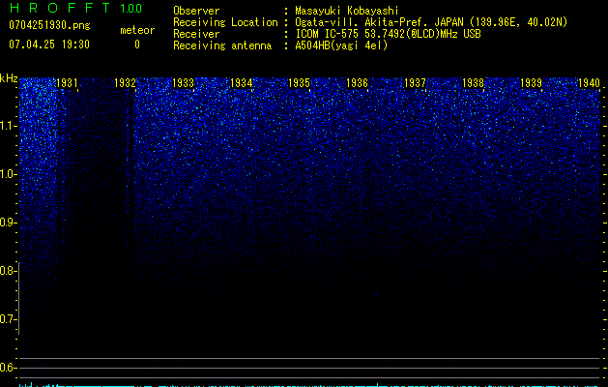Click the Observer field label

[196, 11]
